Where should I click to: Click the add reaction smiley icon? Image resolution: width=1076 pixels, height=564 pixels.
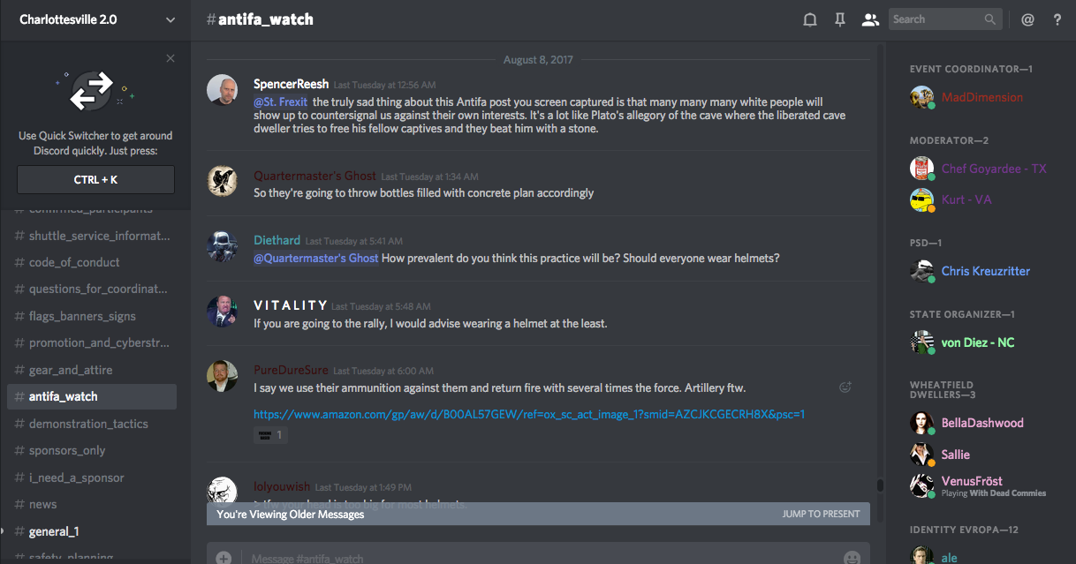point(845,387)
